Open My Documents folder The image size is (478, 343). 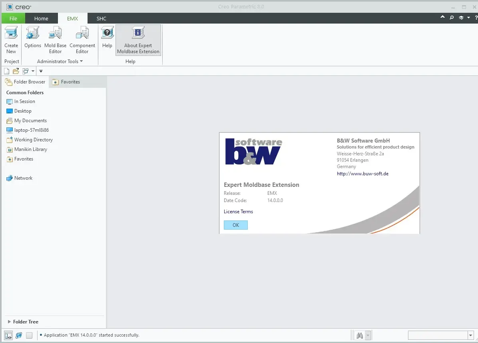26,121
